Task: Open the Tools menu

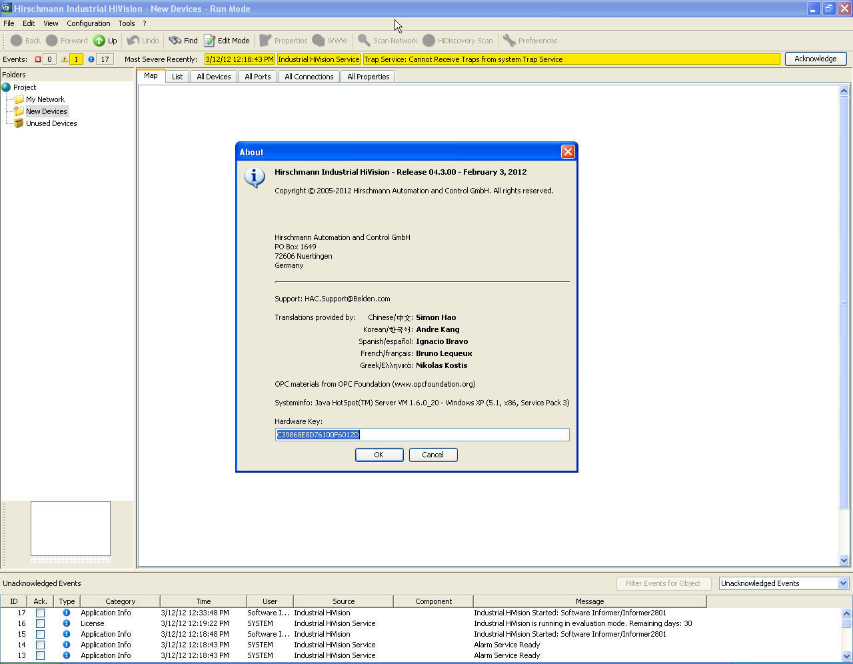Action: click(127, 23)
